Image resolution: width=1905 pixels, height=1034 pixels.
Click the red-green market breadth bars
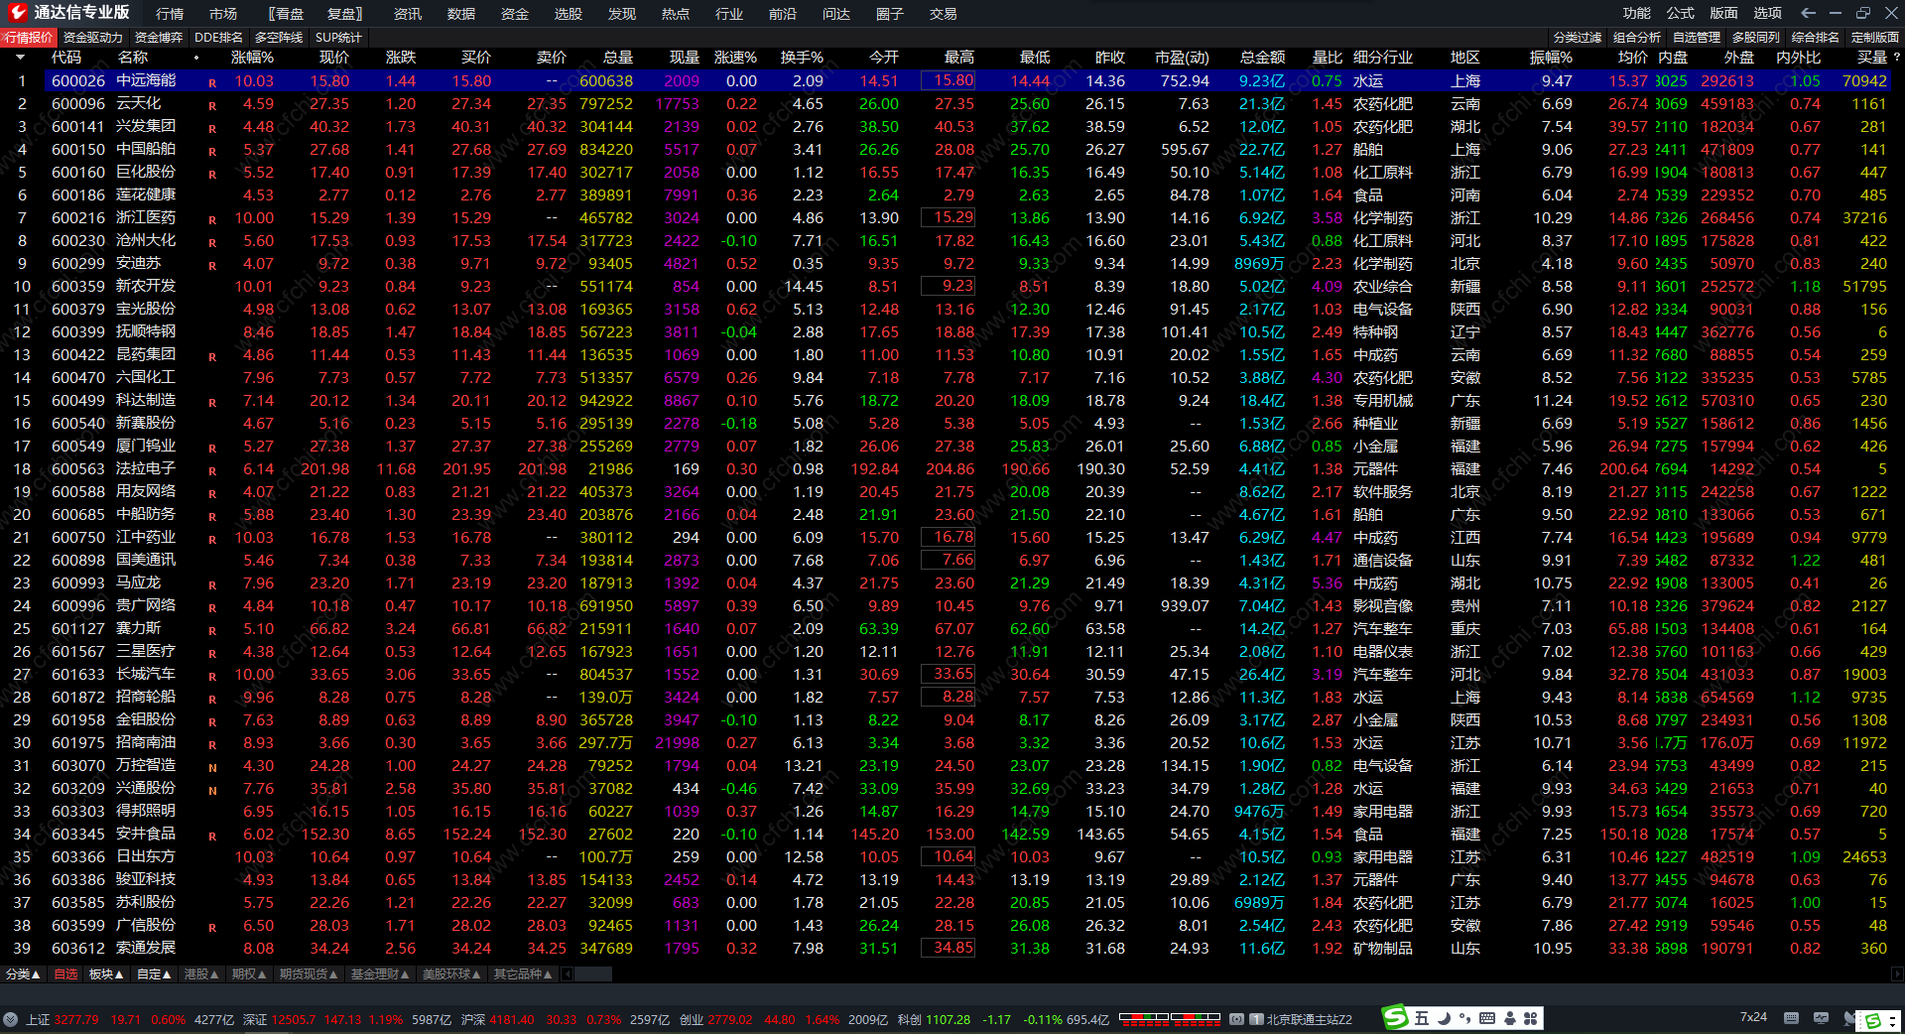1169,1018
